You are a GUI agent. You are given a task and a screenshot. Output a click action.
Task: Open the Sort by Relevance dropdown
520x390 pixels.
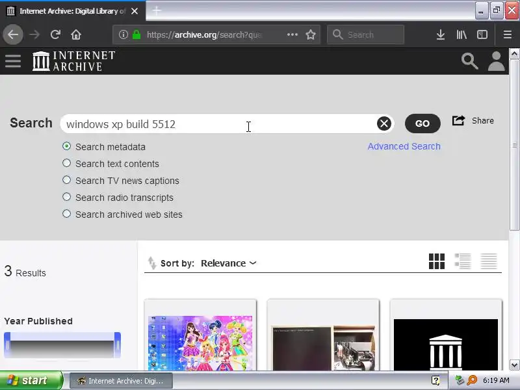pyautogui.click(x=229, y=263)
